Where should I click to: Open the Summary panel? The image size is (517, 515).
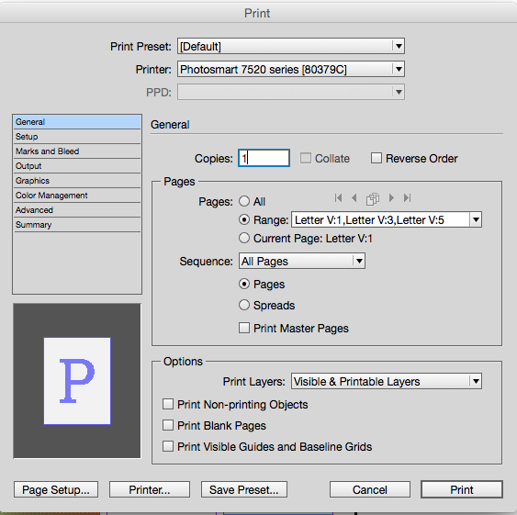pyautogui.click(x=77, y=225)
